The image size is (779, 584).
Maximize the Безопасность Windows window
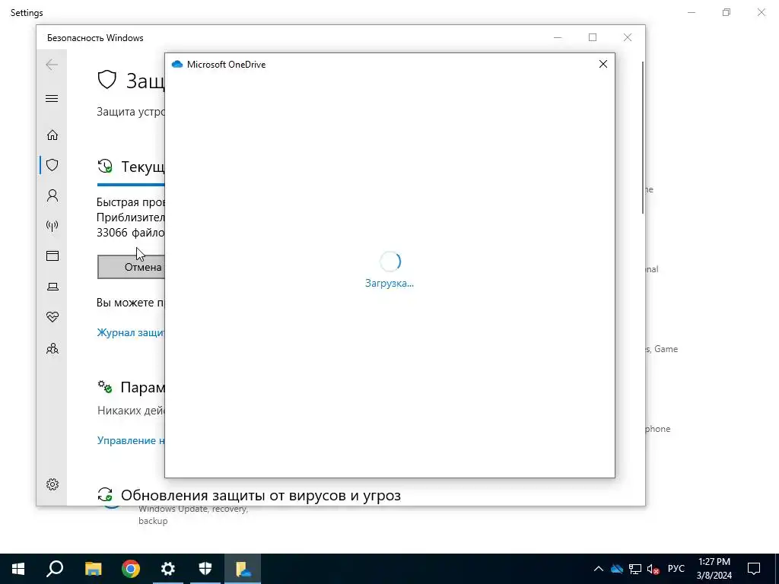click(x=593, y=37)
